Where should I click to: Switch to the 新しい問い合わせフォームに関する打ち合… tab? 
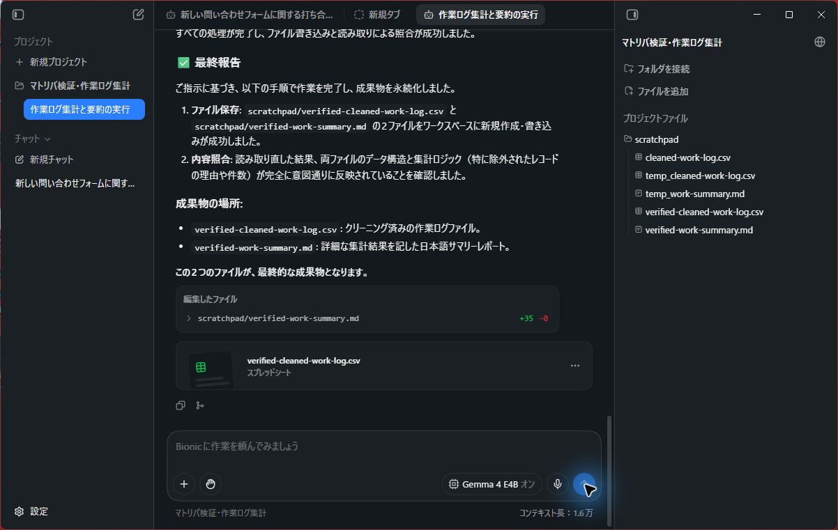click(x=250, y=15)
